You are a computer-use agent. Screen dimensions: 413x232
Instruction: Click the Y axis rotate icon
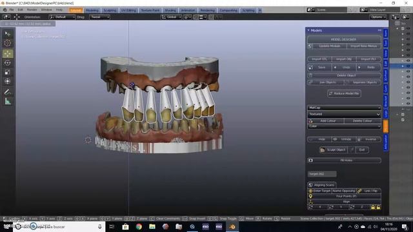[331, 208]
